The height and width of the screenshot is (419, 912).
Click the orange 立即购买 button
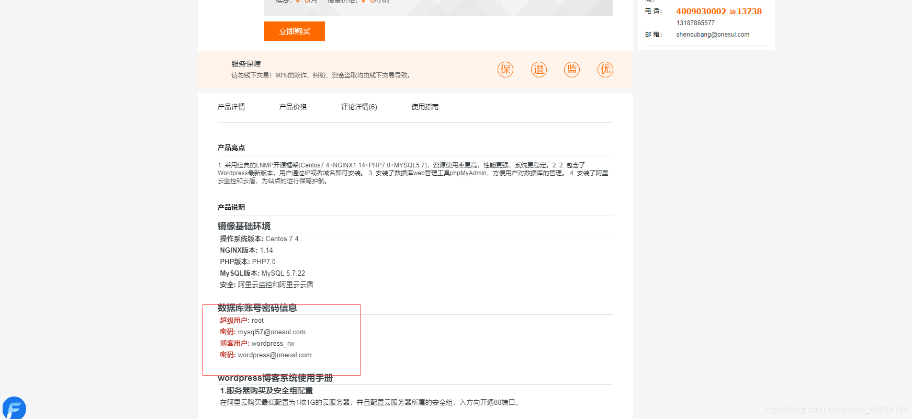[294, 31]
